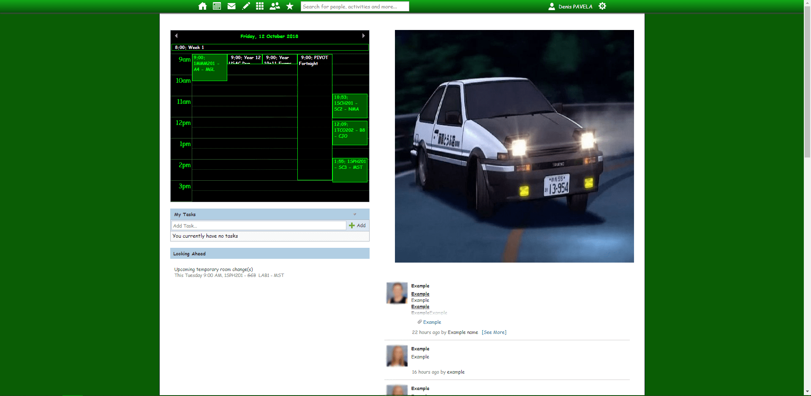This screenshot has width=811, height=396.
Task: Open the 9:00 PIVOT Fortnight event
Action: (315, 117)
